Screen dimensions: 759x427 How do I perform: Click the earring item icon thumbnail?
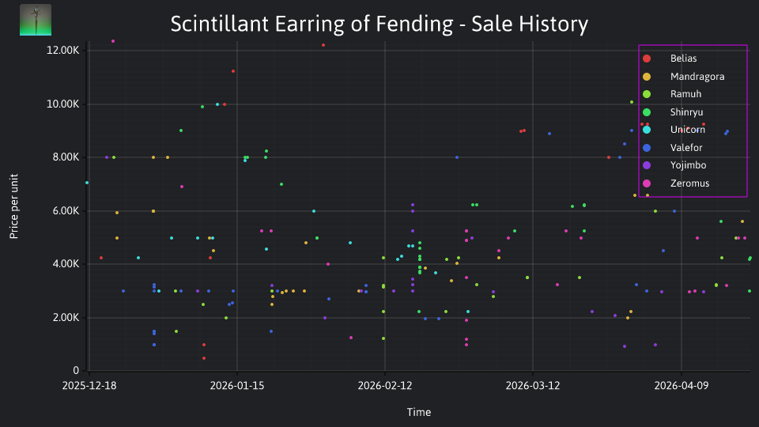[x=36, y=20]
